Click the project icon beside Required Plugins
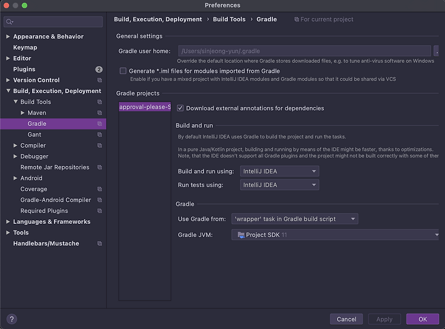Image resolution: width=445 pixels, height=329 pixels. pos(100,211)
